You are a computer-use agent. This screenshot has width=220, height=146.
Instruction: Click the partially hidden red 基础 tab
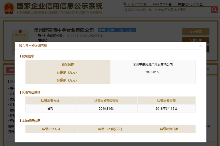[10, 70]
